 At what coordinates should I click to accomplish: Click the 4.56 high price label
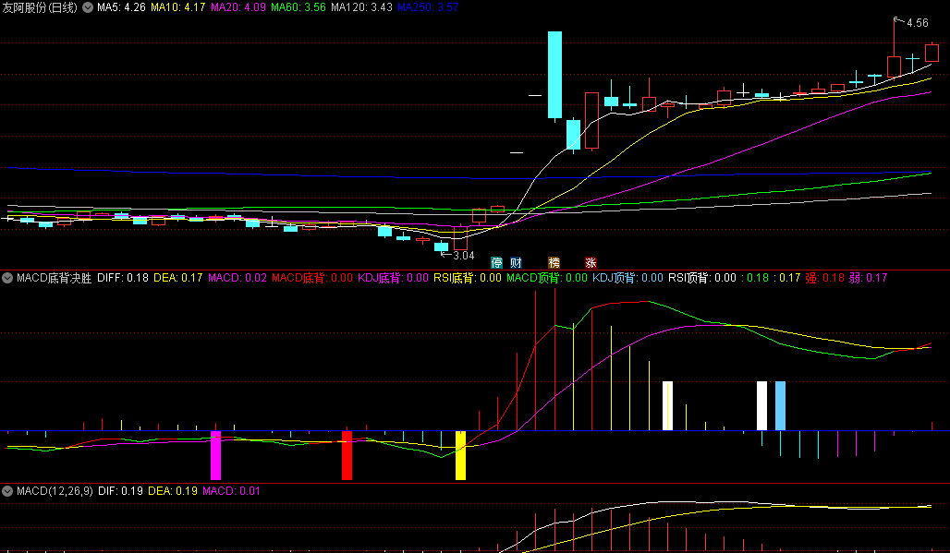[x=918, y=23]
